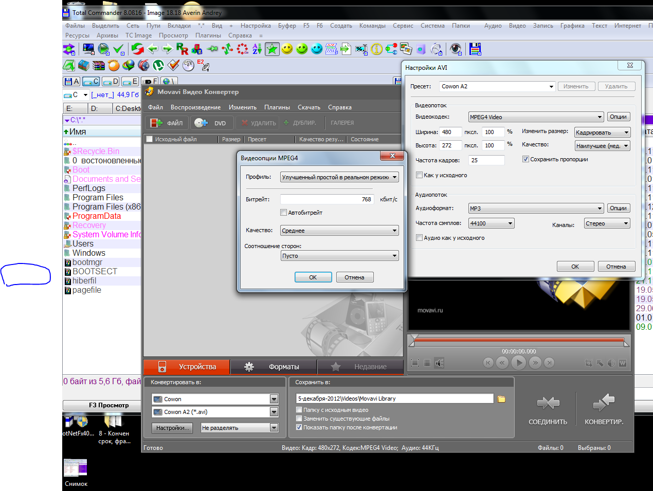
Task: Open Movavi's Скачать menu
Action: pos(309,107)
